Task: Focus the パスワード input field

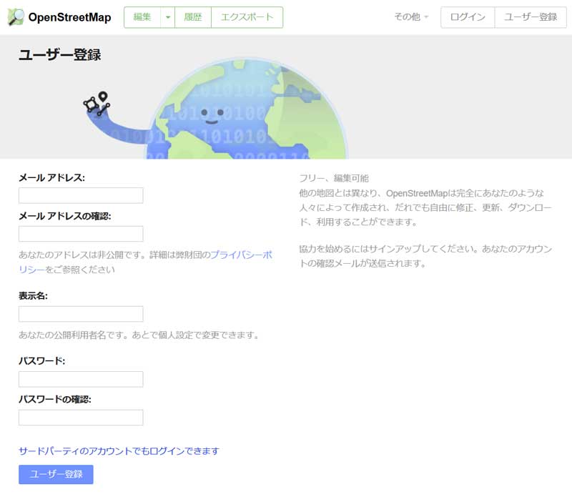Action: click(x=80, y=378)
